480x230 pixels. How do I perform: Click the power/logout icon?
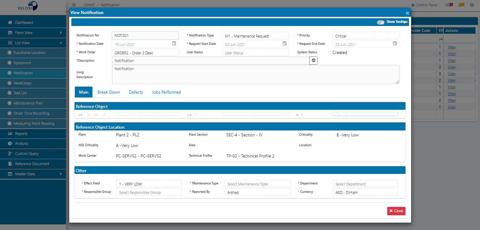(473, 5)
